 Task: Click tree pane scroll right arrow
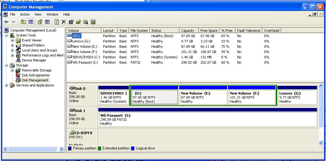(61, 149)
